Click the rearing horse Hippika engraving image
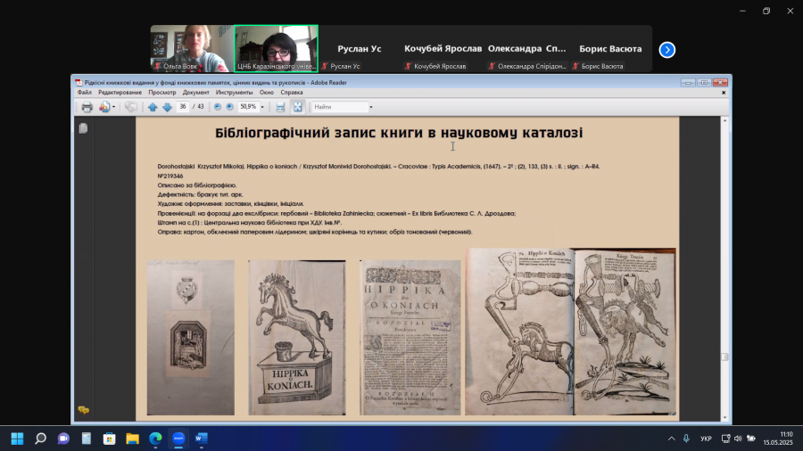This screenshot has width=803, height=451. click(297, 338)
